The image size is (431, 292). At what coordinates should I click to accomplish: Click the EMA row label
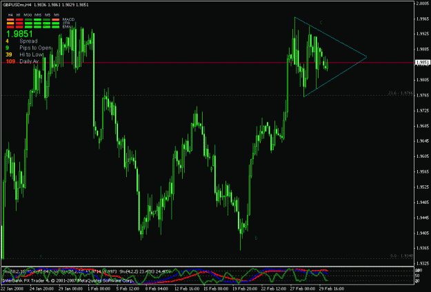66,27
